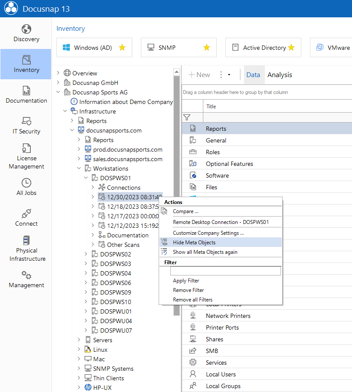Click the Local Groups icon
The image size is (352, 392).
(x=192, y=386)
